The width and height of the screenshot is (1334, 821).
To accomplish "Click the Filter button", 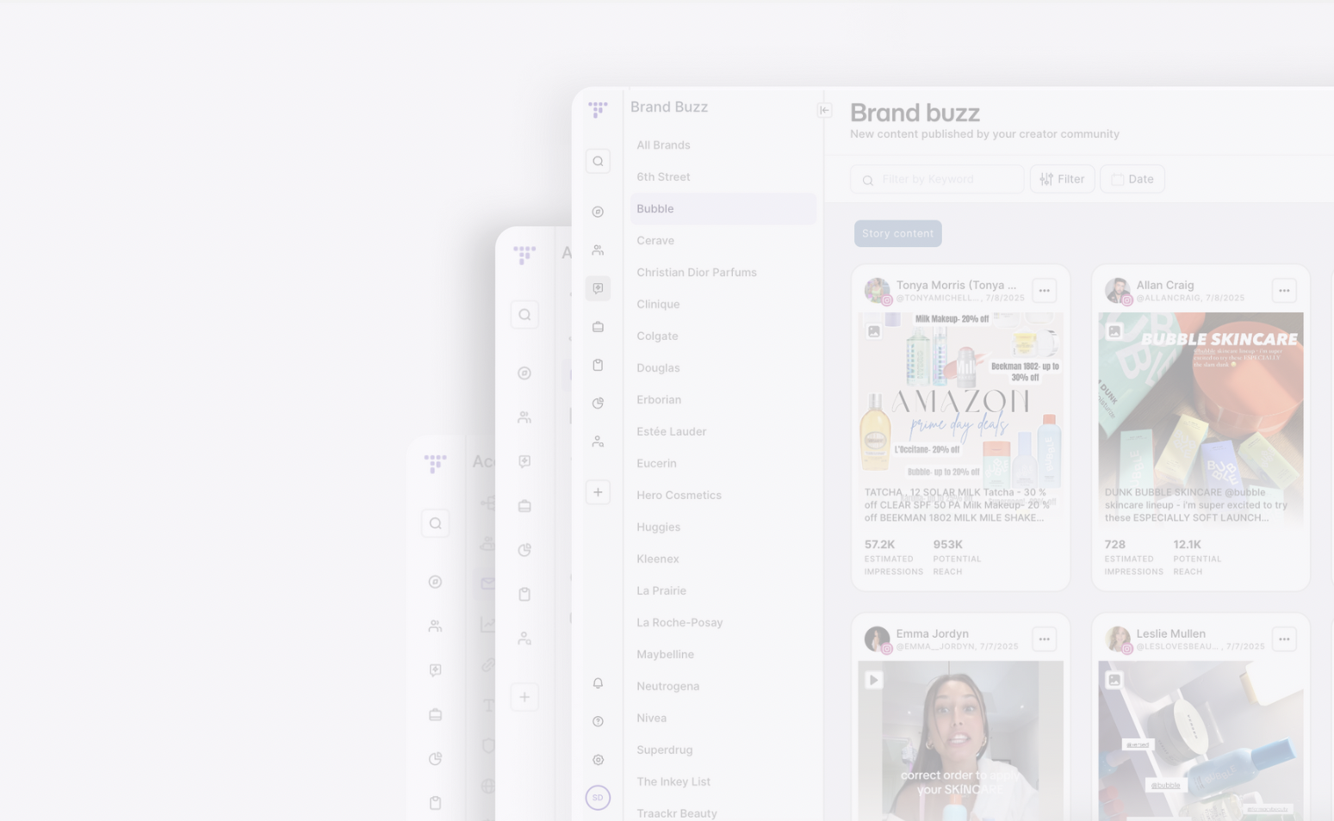I will 1062,179.
